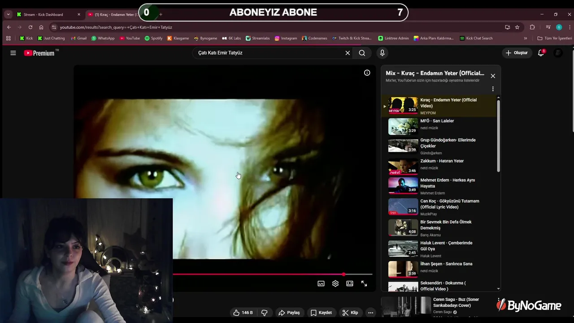Expand hidden bookmarks chevron
This screenshot has height=323, width=574.
(526, 38)
